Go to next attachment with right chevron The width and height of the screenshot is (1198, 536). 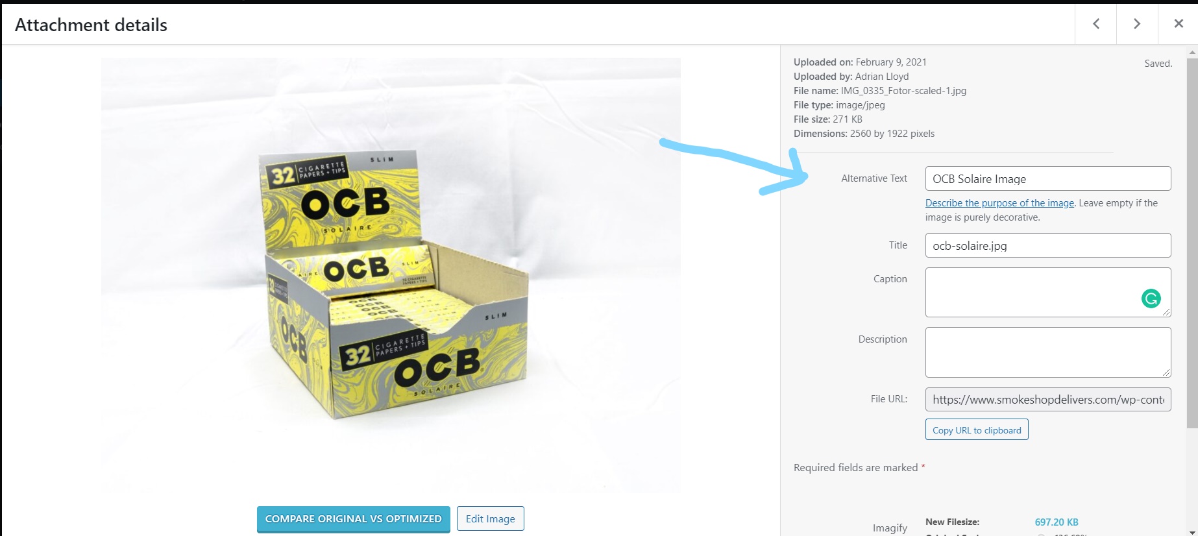(1137, 24)
